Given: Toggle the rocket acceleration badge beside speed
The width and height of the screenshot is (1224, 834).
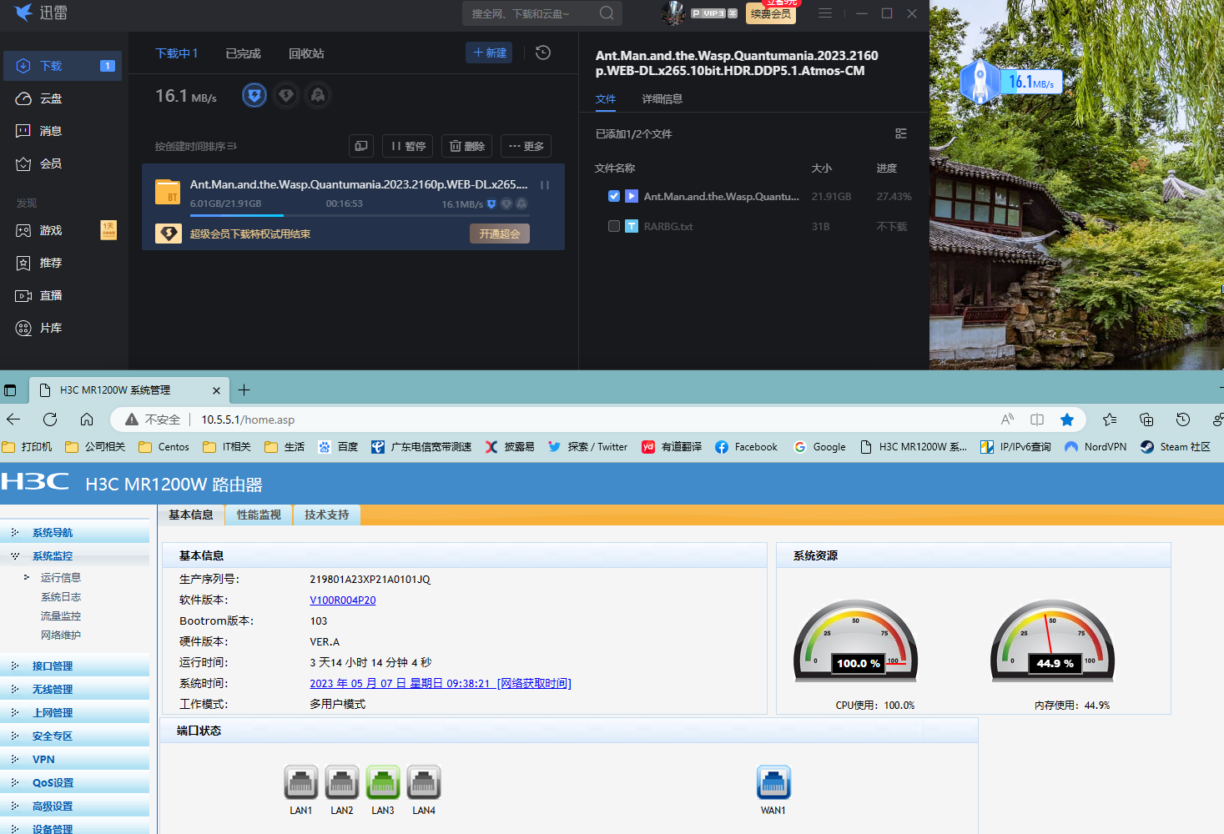Looking at the screenshot, I should [318, 96].
